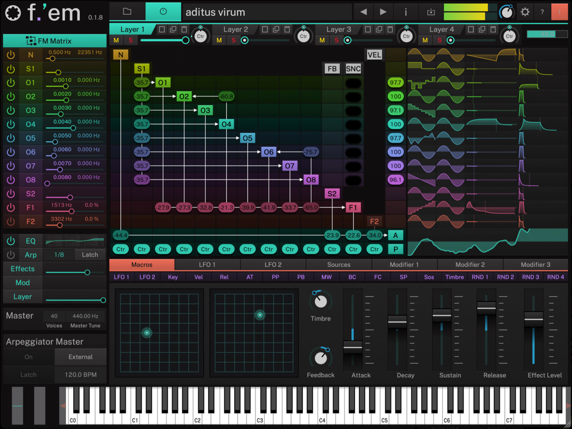572x429 pixels.
Task: Change the 120.0 BPM tempo field
Action: (x=80, y=375)
